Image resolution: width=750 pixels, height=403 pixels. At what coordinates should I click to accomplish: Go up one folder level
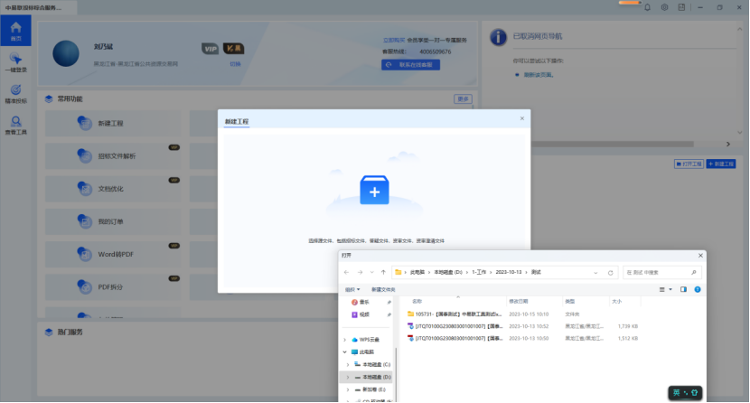[x=383, y=272]
